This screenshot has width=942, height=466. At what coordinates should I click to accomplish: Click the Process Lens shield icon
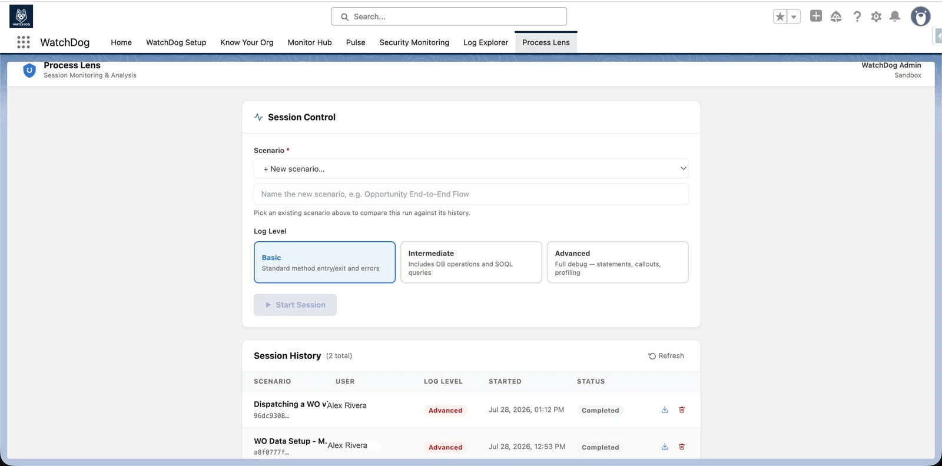tap(29, 71)
